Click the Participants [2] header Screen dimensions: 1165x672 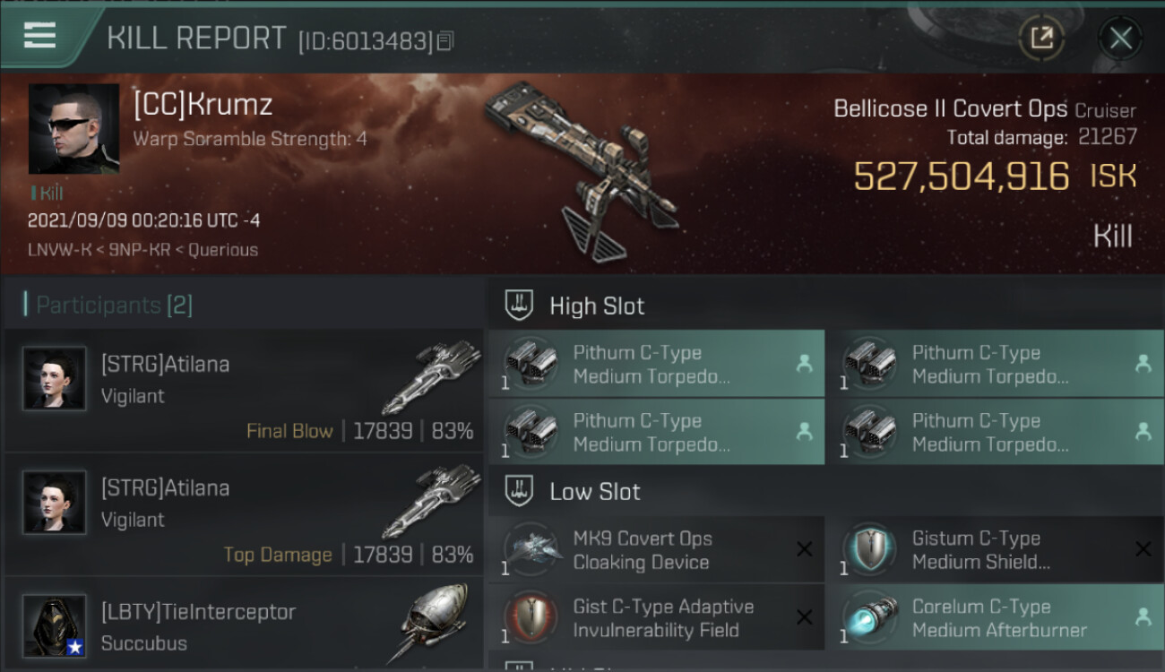(114, 306)
